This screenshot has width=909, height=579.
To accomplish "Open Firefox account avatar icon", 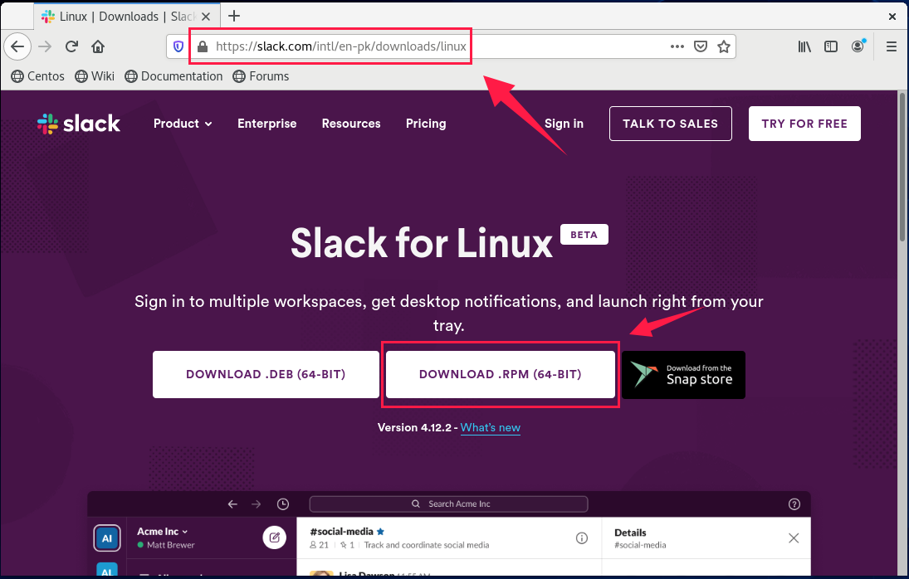I will tap(858, 46).
